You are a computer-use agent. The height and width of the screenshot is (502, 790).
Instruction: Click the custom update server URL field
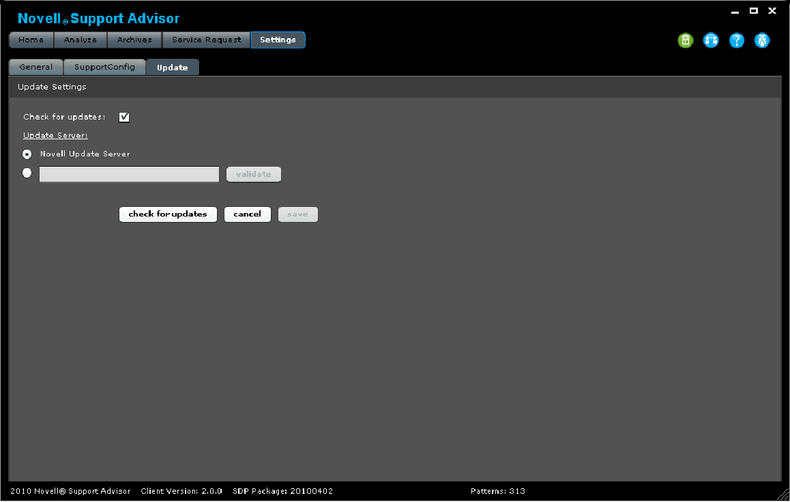[129, 174]
